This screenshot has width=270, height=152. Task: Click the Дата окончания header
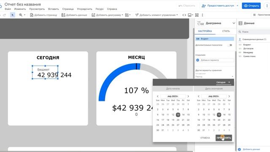click(x=214, y=89)
